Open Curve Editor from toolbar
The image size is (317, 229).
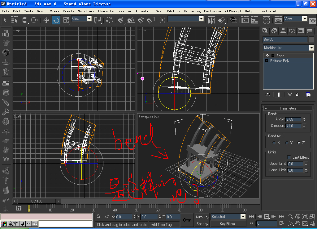coord(245,20)
